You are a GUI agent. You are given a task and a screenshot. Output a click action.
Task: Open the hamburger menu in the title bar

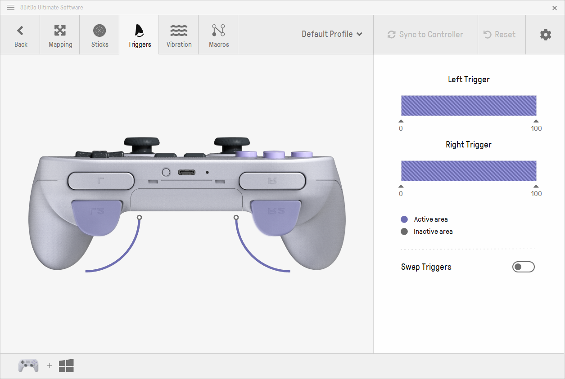10,8
